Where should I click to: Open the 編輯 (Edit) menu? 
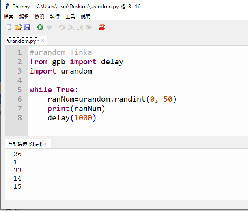coord(24,17)
